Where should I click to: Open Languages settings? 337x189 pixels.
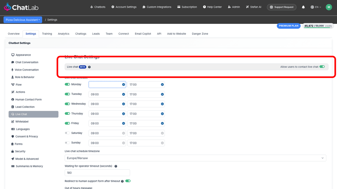pyautogui.click(x=21, y=129)
